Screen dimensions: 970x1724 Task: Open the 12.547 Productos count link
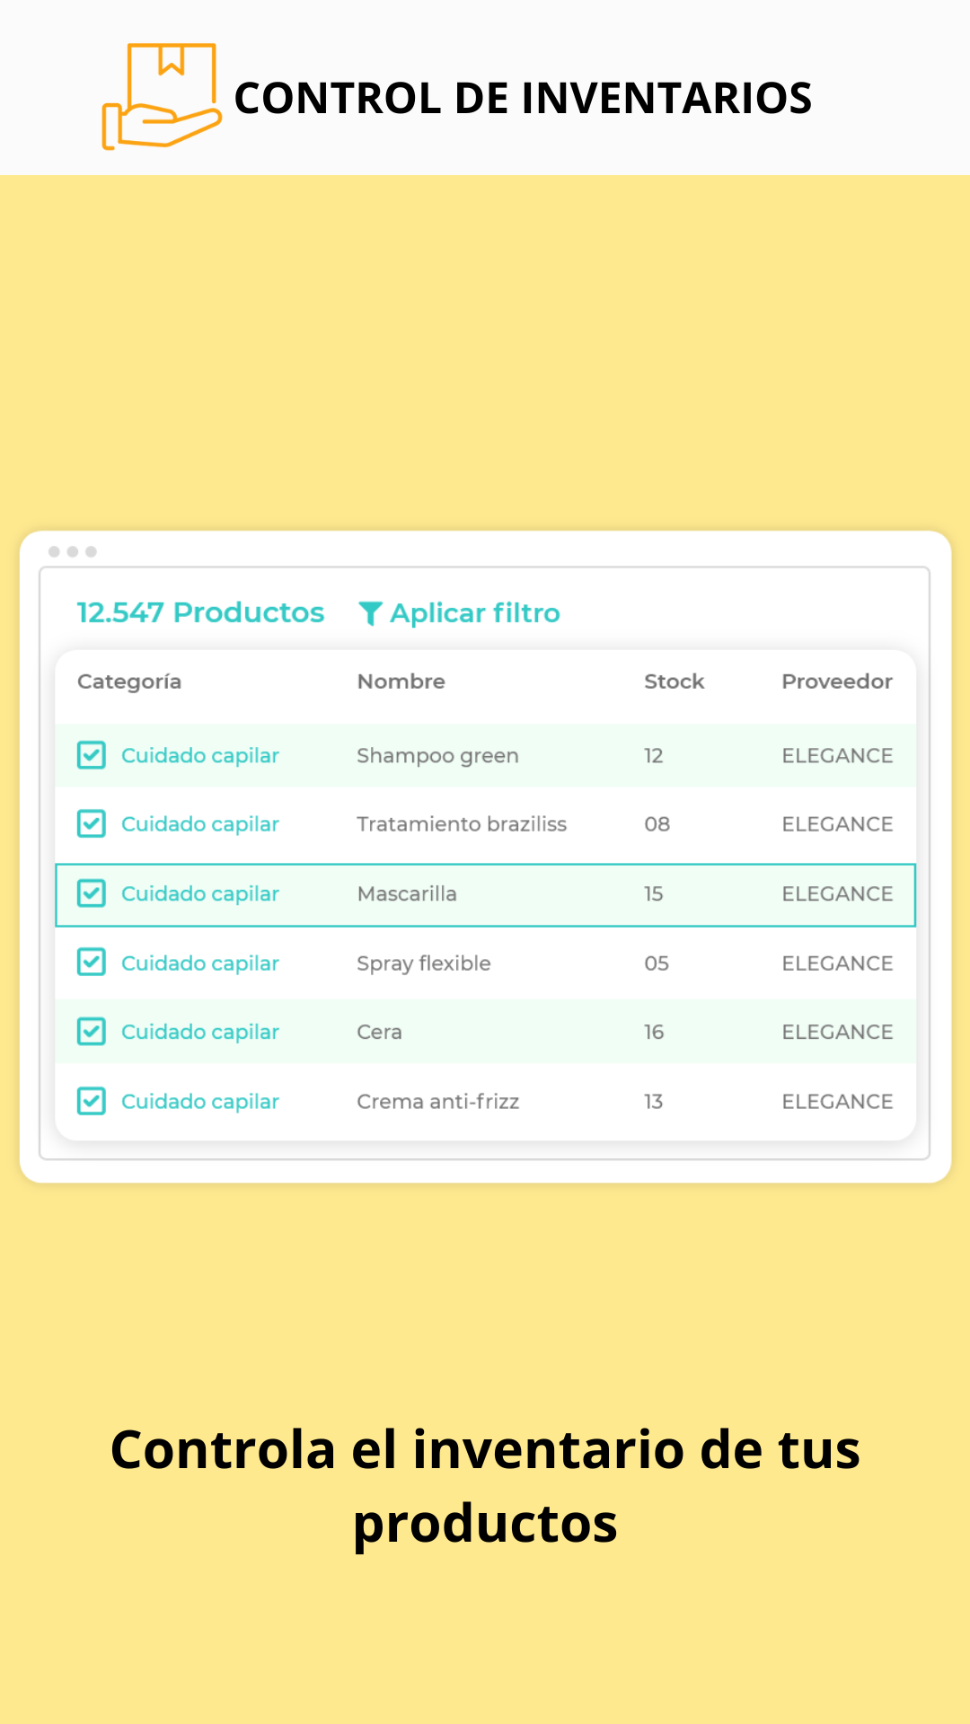click(x=200, y=612)
